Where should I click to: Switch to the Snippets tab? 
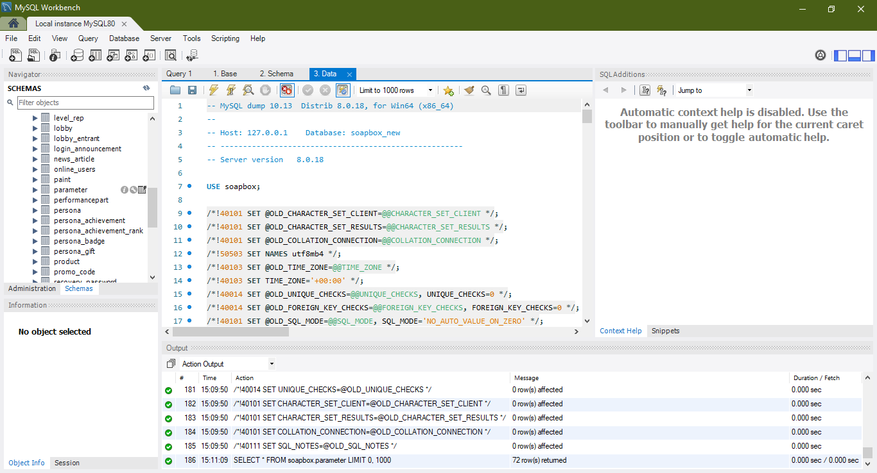(x=665, y=331)
